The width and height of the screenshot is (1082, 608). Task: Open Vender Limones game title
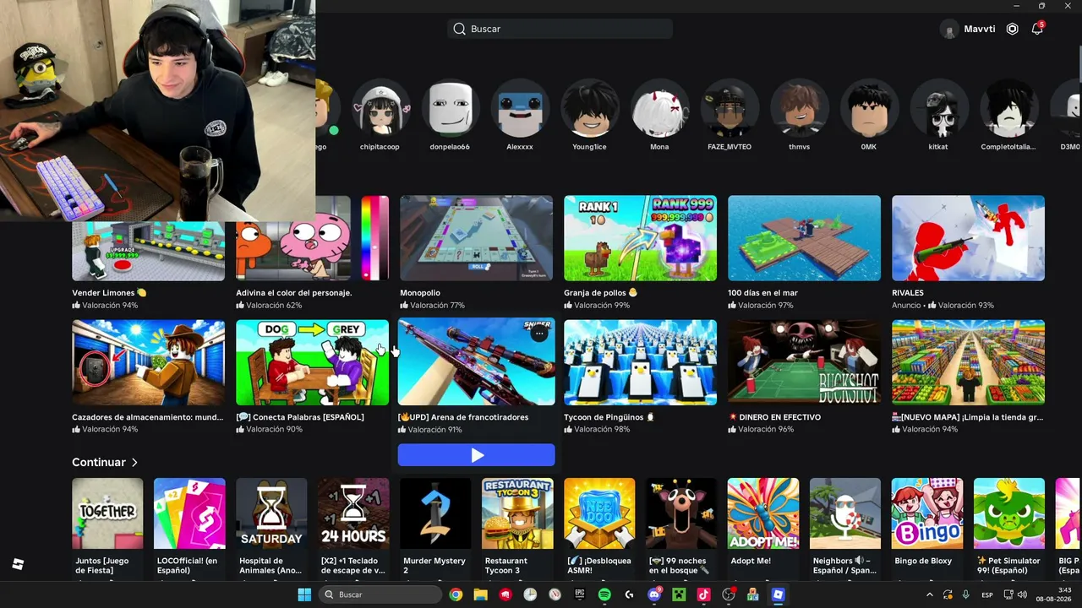click(x=109, y=293)
